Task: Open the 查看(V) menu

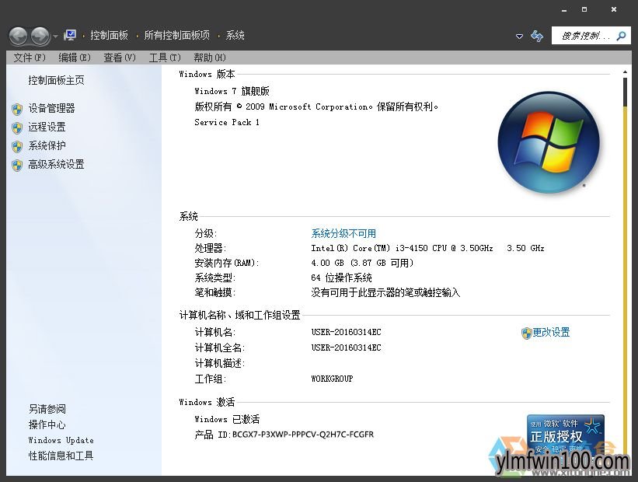Action: (x=120, y=58)
